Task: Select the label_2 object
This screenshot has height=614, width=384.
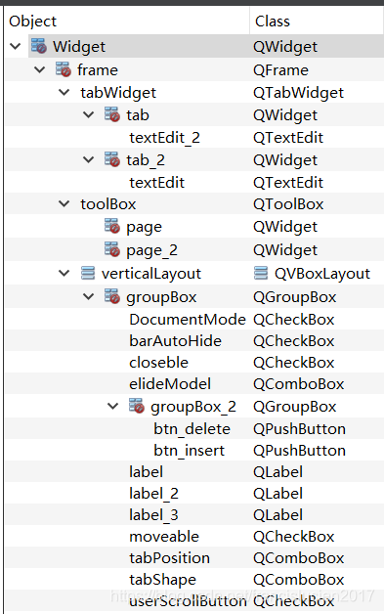Action: click(x=153, y=494)
